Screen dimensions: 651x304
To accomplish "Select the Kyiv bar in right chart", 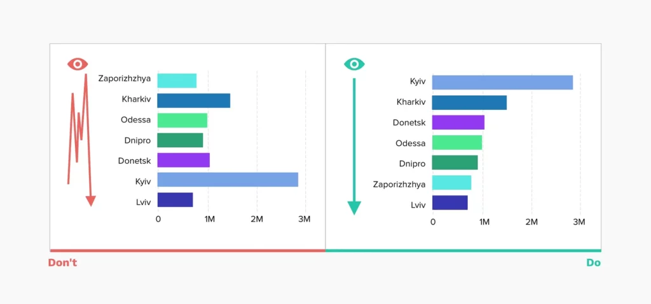I will [502, 82].
